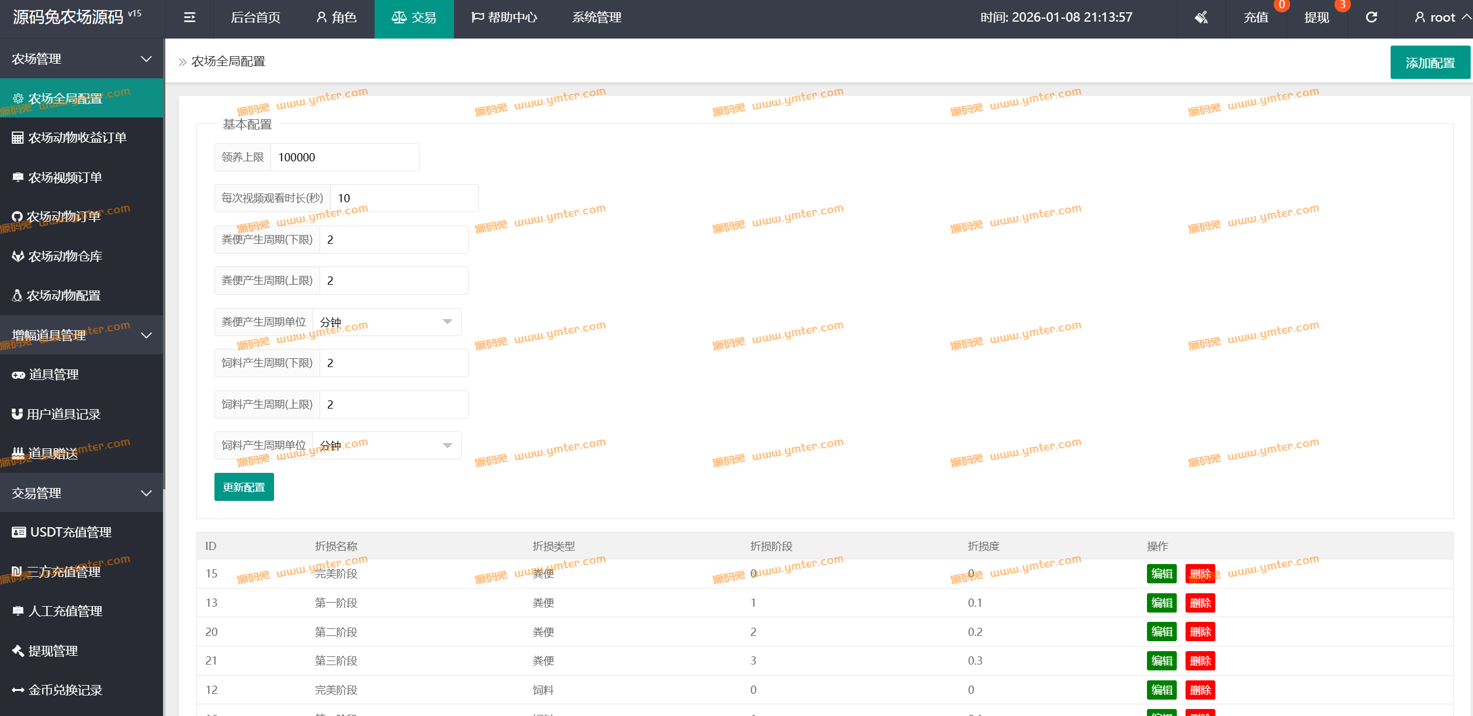
Task: Click the 添加配置 button
Action: 1429,63
